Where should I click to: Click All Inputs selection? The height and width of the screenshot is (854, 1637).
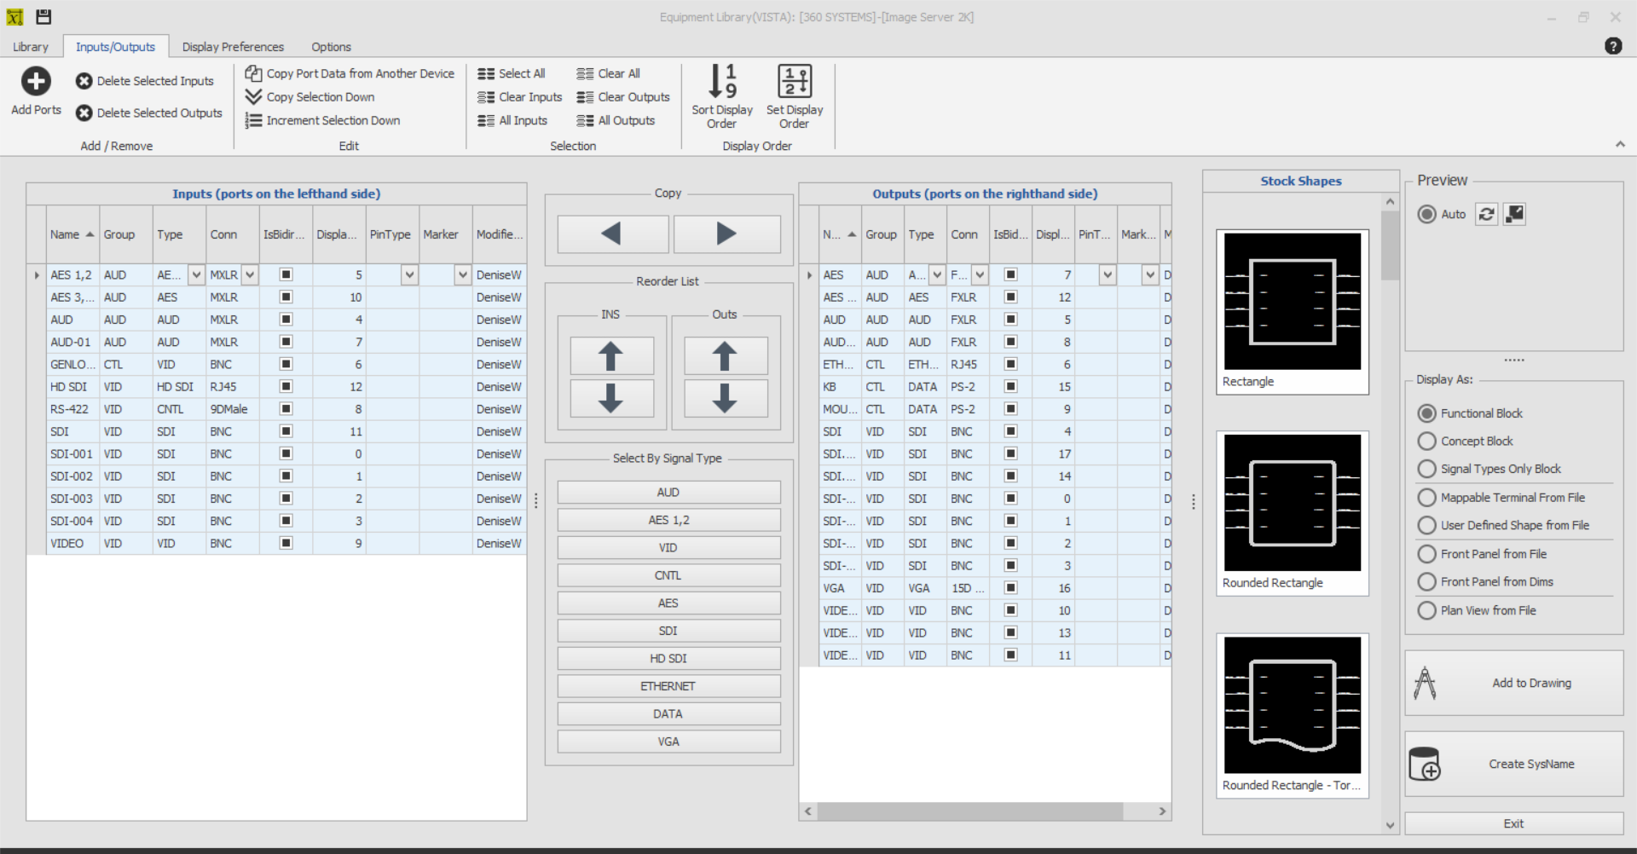coord(512,120)
